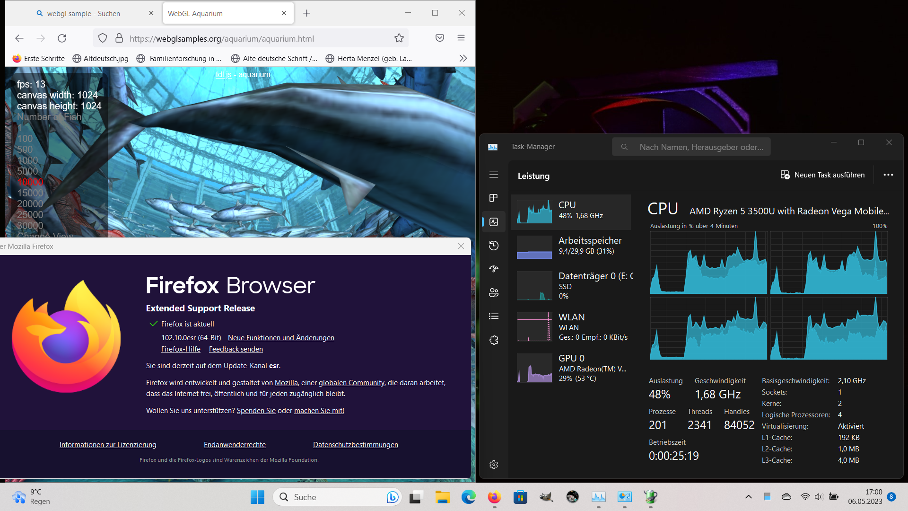Set aquarium fish count to 15000
The image size is (908, 511).
click(x=30, y=193)
